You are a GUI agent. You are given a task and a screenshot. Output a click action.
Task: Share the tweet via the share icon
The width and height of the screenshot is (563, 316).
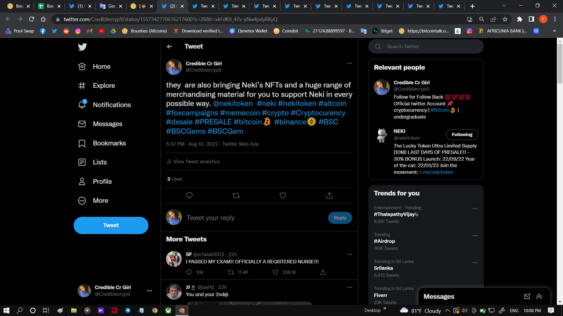pyautogui.click(x=329, y=195)
